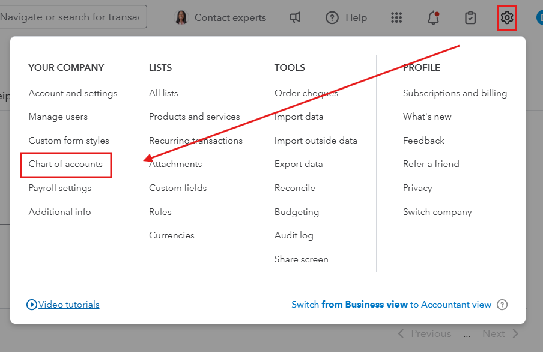Screen dimensions: 543x352
Task: Open the apps grid icon
Action: tap(396, 18)
